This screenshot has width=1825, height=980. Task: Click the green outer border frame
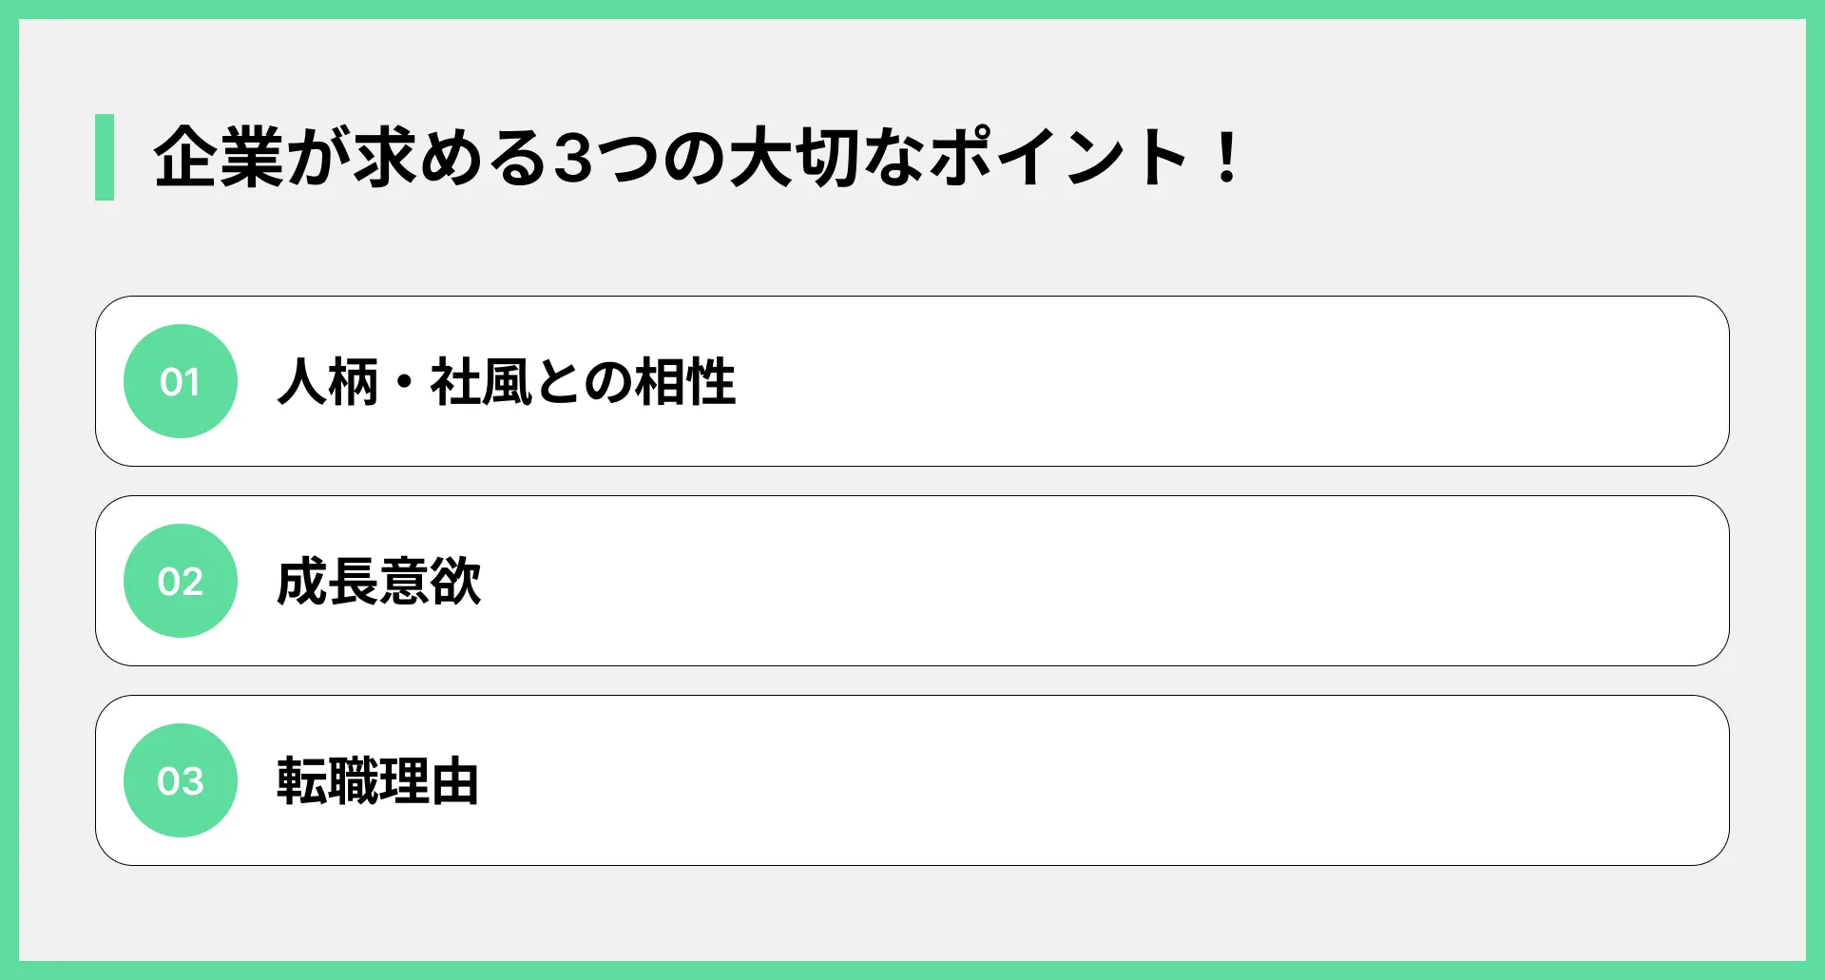pos(912,9)
